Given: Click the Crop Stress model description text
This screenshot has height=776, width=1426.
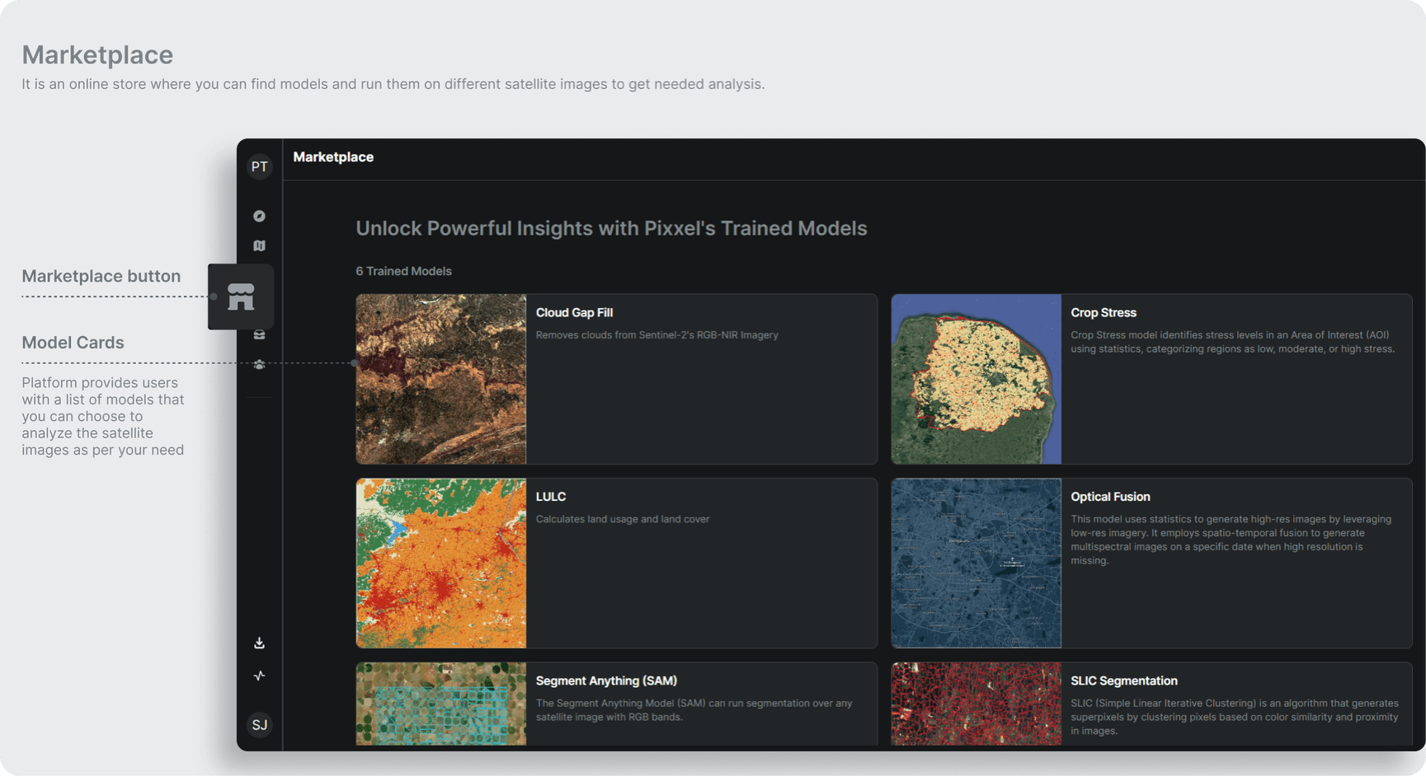Looking at the screenshot, I should point(1233,342).
